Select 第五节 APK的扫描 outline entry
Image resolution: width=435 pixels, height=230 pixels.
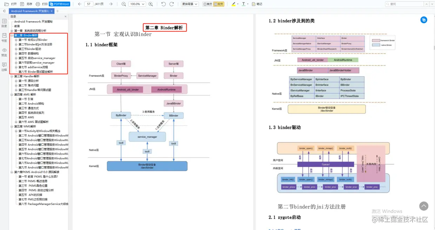(x=30, y=195)
